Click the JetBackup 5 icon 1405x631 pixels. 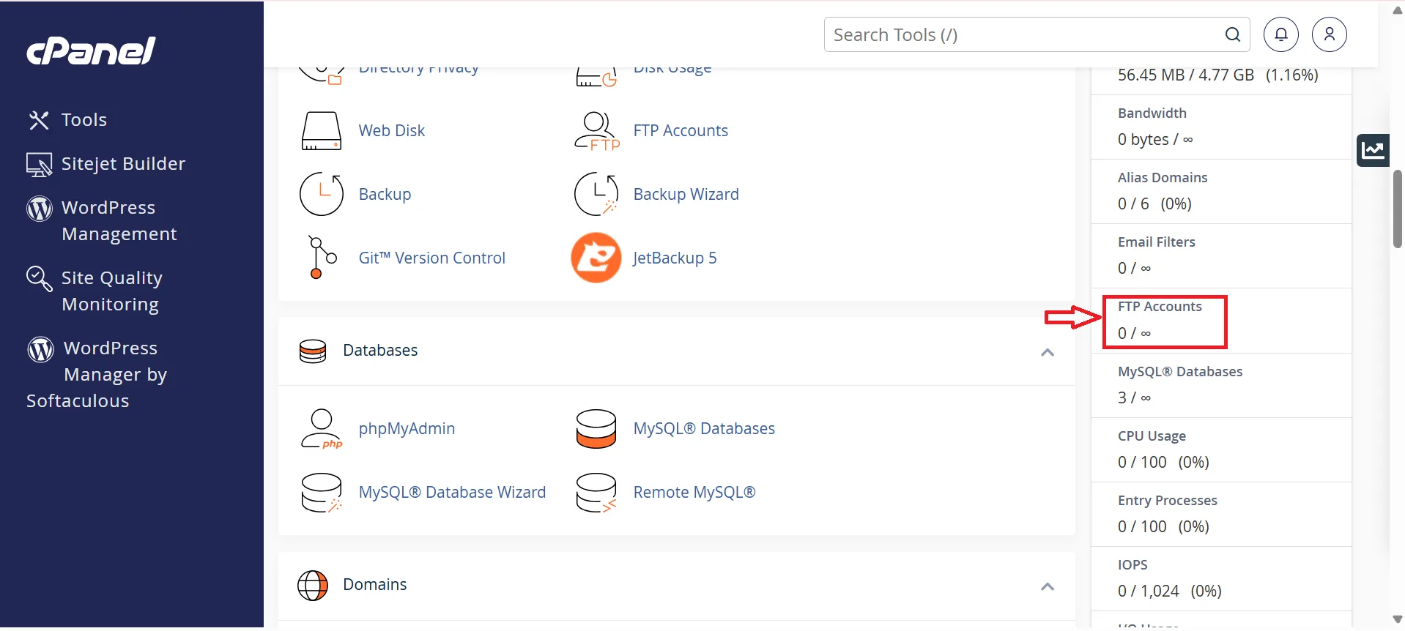pos(596,258)
